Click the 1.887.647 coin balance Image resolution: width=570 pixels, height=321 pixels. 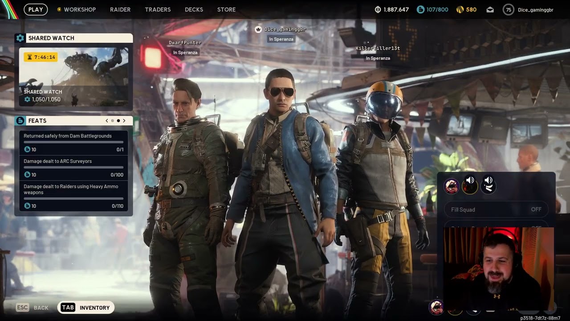pos(396,9)
